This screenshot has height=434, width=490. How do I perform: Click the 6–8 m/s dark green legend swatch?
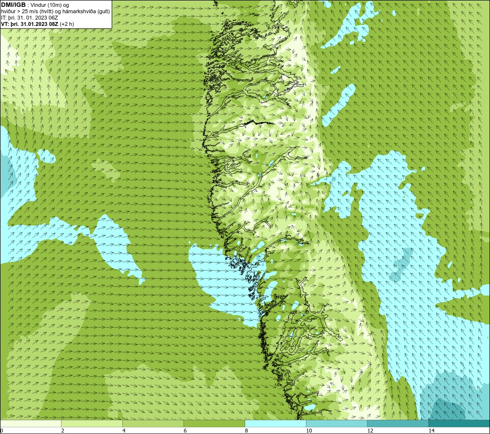pyautogui.click(x=215, y=424)
